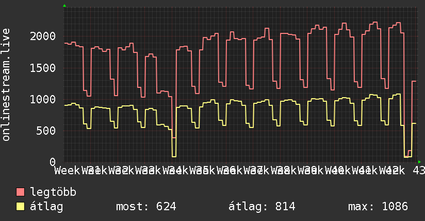This screenshot has height=221, width=425.
Task: Click the 2000 y-axis label
Action: point(43,36)
